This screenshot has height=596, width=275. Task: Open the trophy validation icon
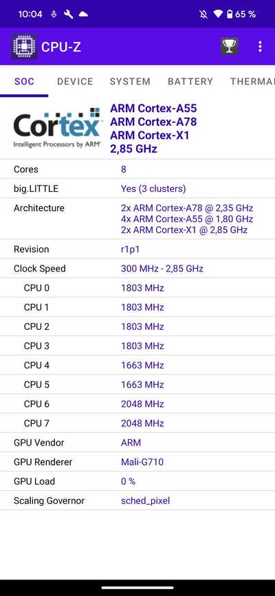[230, 46]
